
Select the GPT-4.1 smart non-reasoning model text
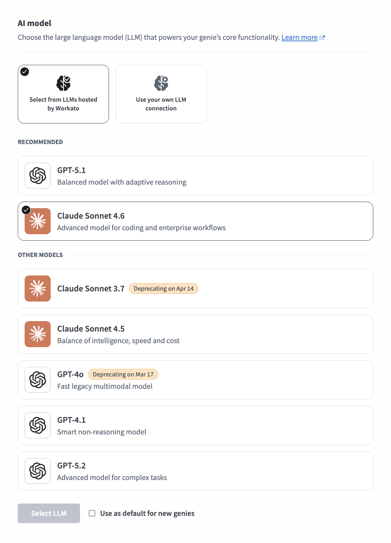(102, 432)
